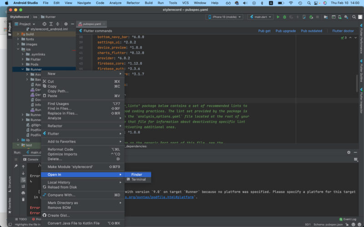Toggle soft-wrap in the console

[23, 180]
